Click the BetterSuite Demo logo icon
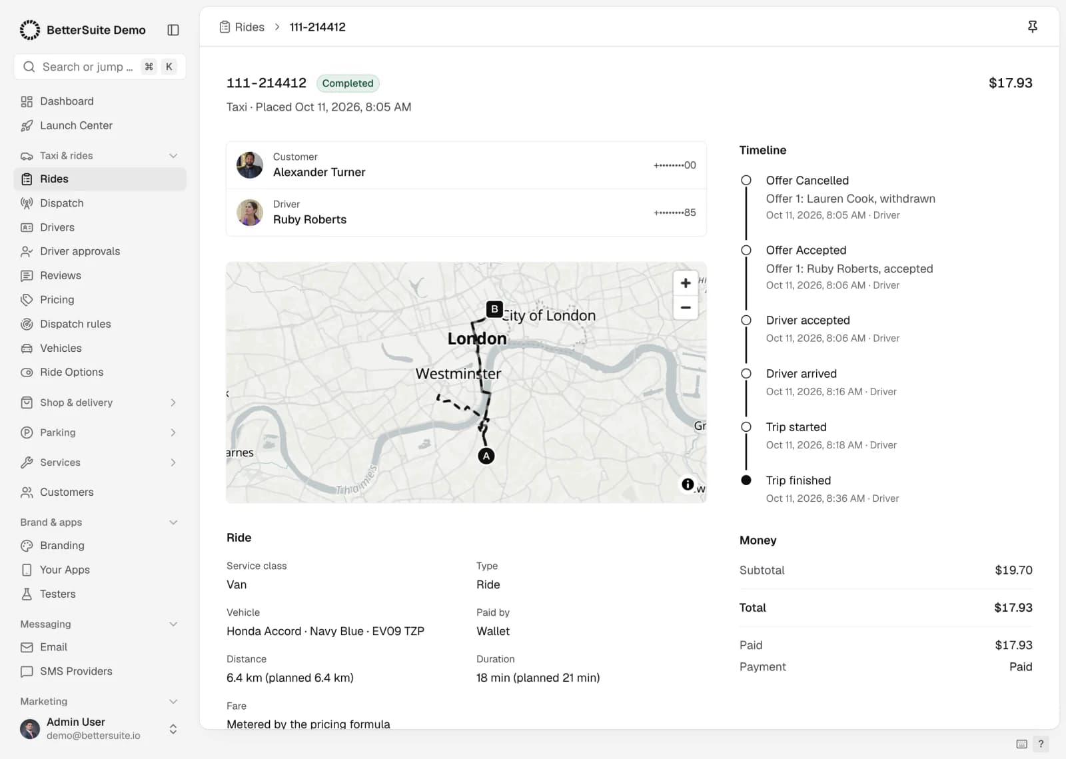 coord(29,29)
